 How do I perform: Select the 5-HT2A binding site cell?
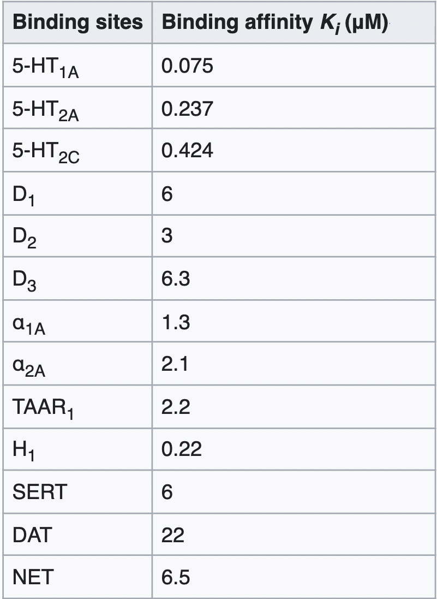point(77,108)
